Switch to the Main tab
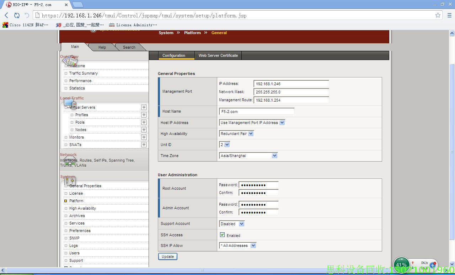This screenshot has height=275, width=455. 75,47
